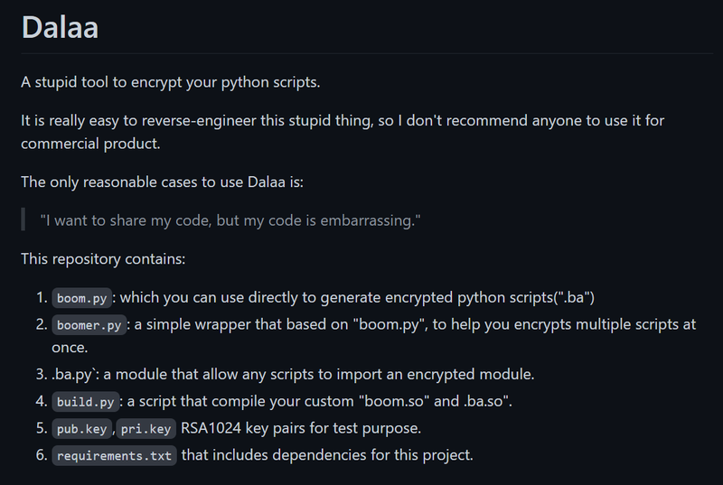The height and width of the screenshot is (485, 723).
Task: Click 'The only reasonable cases' paragraph
Action: click(163, 182)
